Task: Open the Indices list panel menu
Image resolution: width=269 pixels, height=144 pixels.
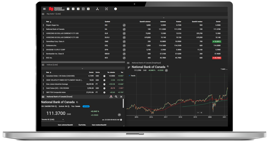Action: coord(43,65)
